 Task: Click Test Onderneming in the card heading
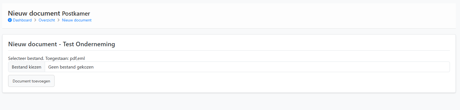pyautogui.click(x=89, y=44)
